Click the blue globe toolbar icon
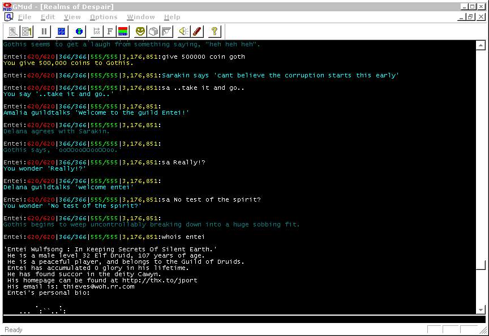Viewport: 489px width, 336px height. pos(79,31)
